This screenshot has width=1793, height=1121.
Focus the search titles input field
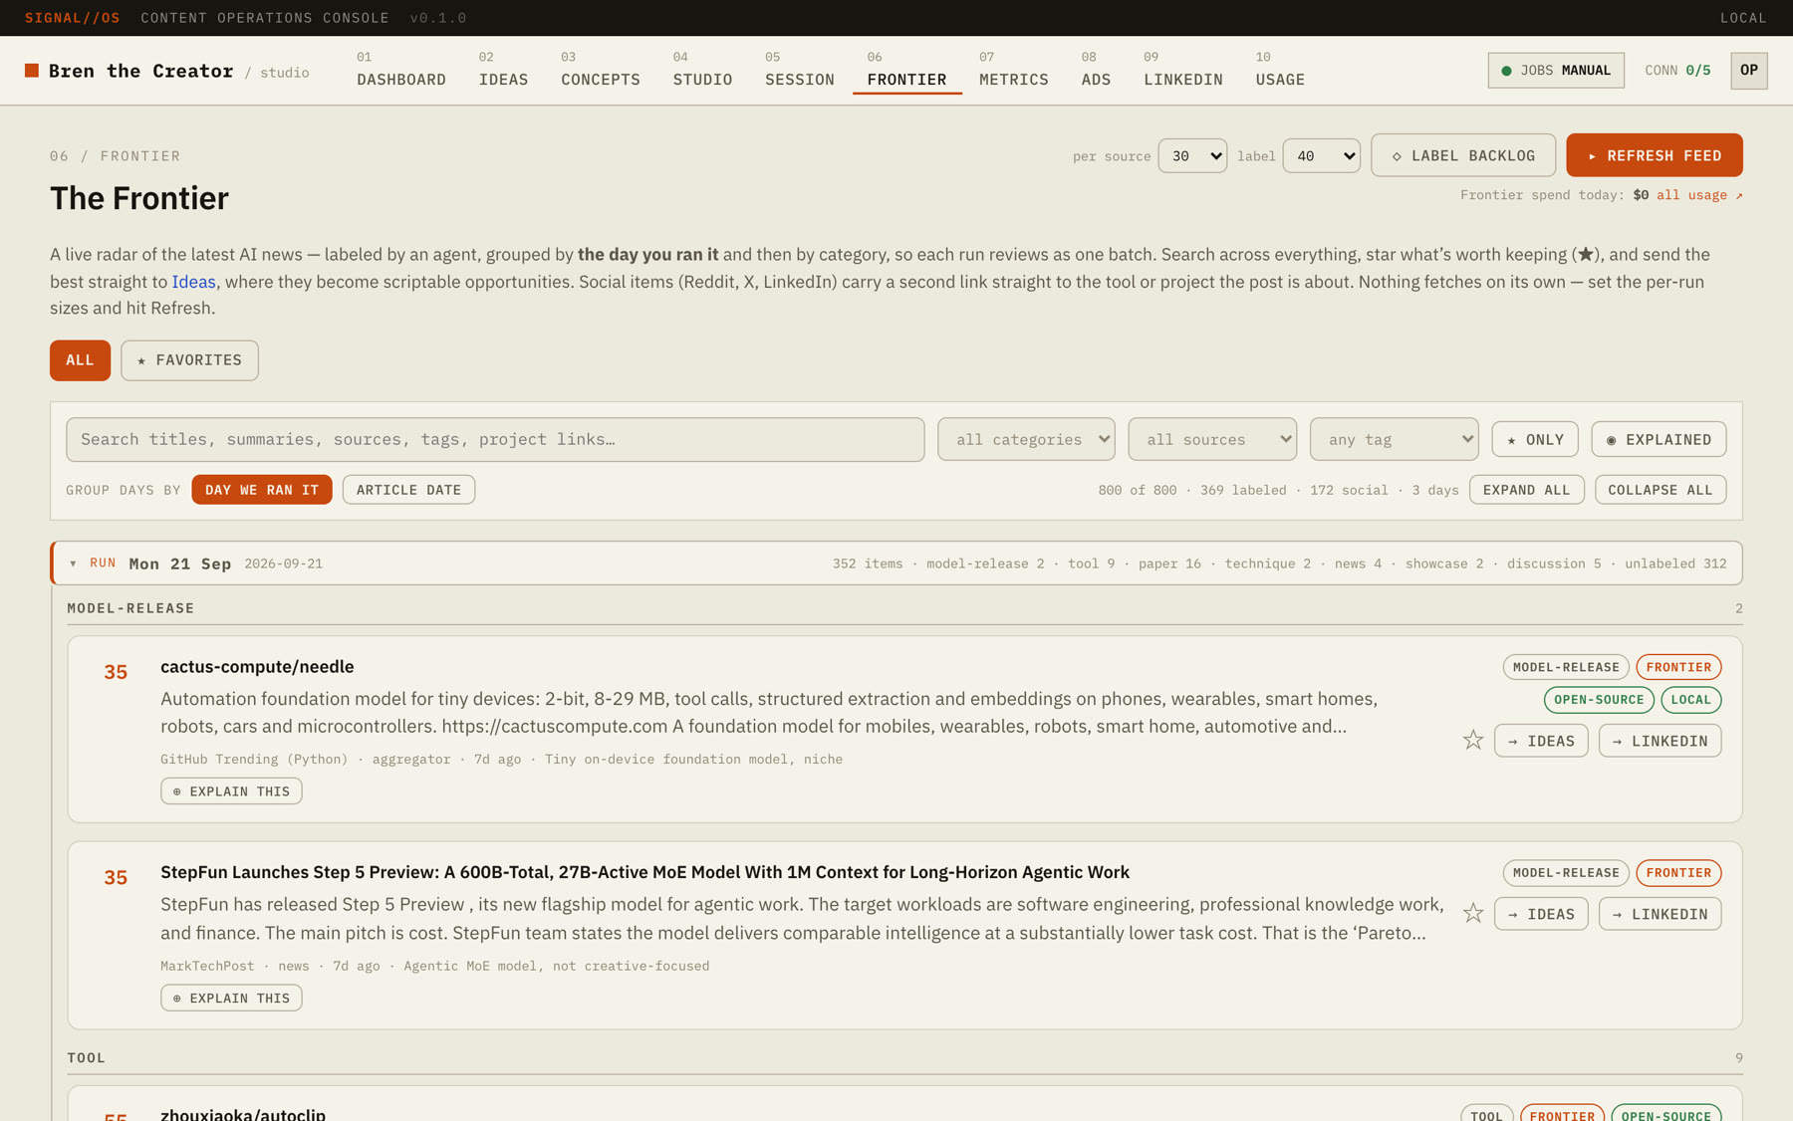pos(495,439)
